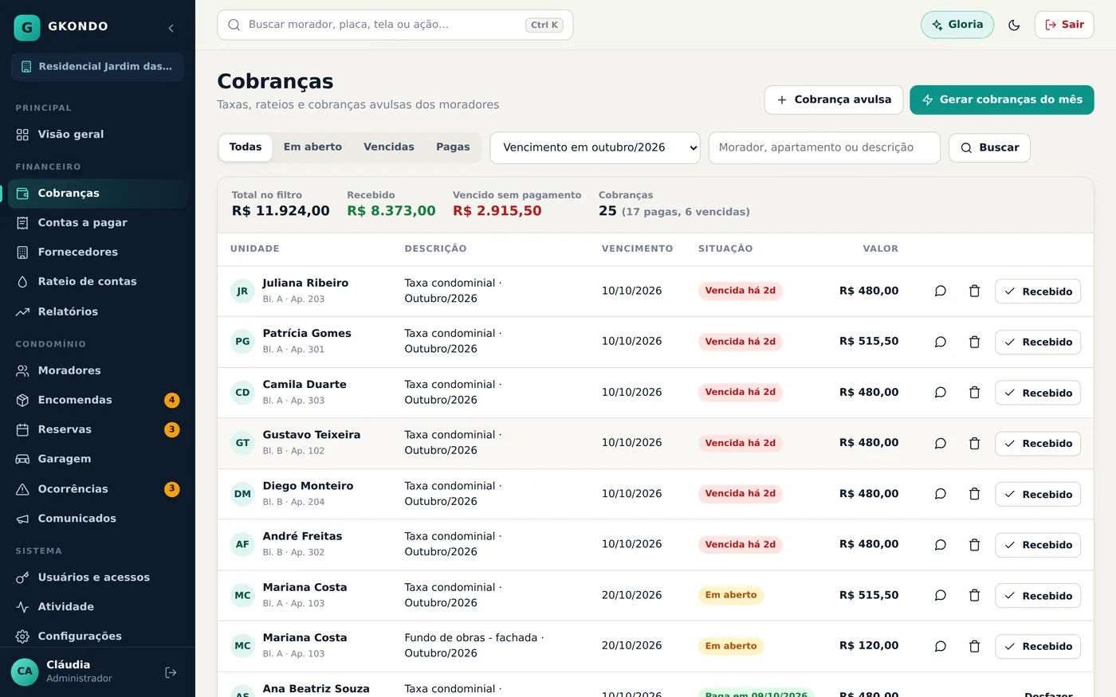
Task: Collapse the sidebar with the chevron icon
Action: pos(171,28)
